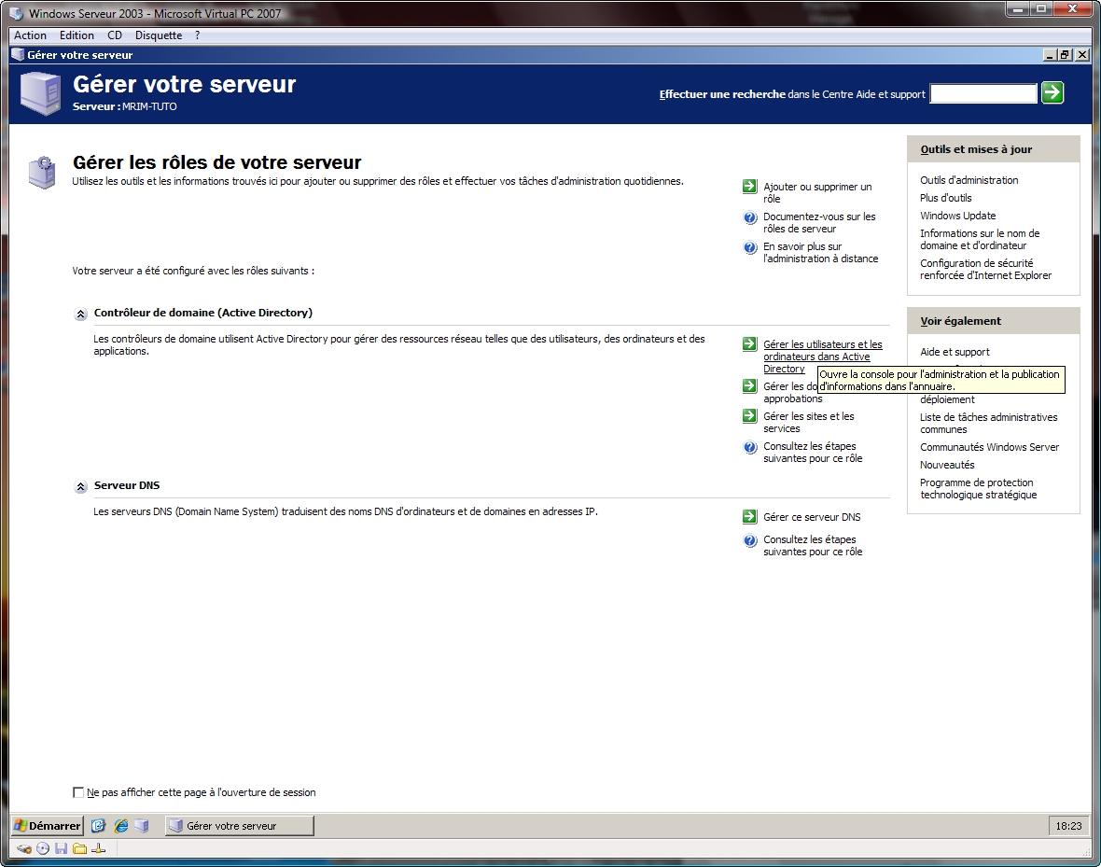Screen dimensions: 1101x867
Task: Open the Edition menu
Action: tap(77, 35)
